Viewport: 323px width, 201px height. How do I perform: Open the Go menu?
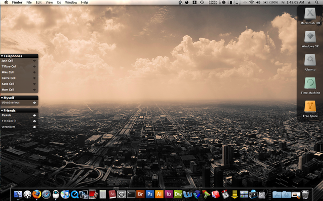point(59,2)
